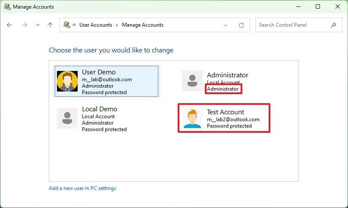Image resolution: width=348 pixels, height=208 pixels.
Task: Click the Manage Accounts title bar icon
Action: pos(7,7)
